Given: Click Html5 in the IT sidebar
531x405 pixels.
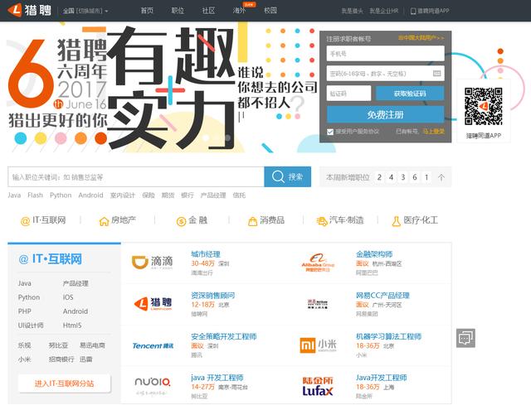Looking at the screenshot, I should (72, 325).
